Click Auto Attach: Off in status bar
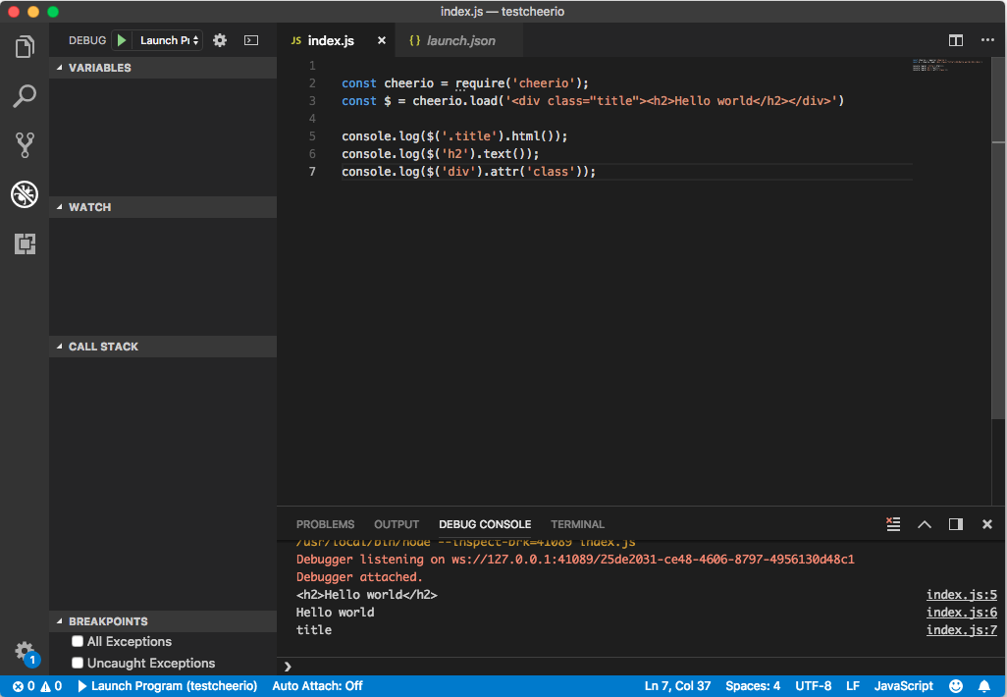Screen dimensions: 1007x697 pos(317,686)
